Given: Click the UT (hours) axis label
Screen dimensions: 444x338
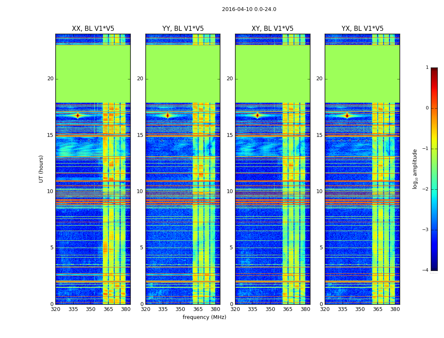Looking at the screenshot, I should point(41,169).
